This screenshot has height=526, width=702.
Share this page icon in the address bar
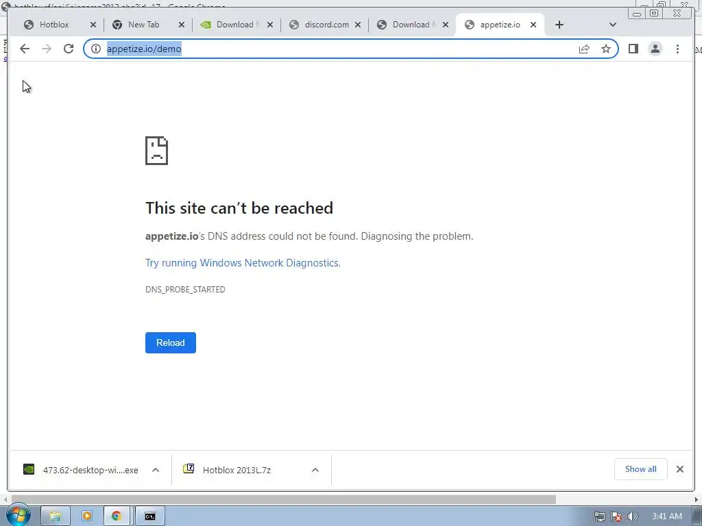[x=584, y=49]
